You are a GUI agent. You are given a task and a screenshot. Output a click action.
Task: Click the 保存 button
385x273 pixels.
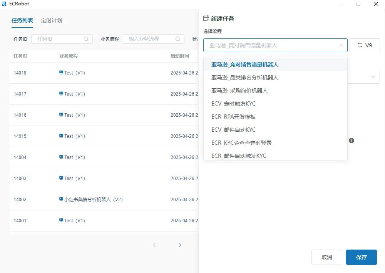tap(361, 257)
